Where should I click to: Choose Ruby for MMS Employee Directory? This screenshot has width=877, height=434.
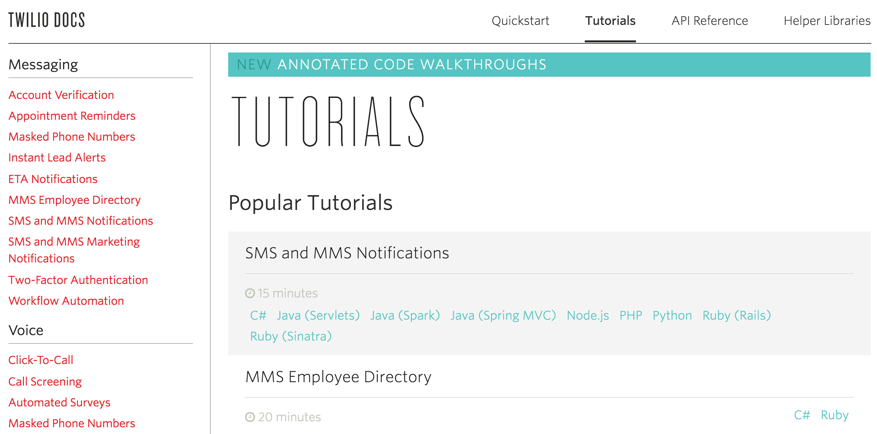tap(835, 415)
